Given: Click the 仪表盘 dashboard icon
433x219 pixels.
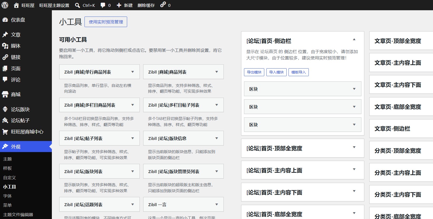Looking at the screenshot, I should point(5,20).
